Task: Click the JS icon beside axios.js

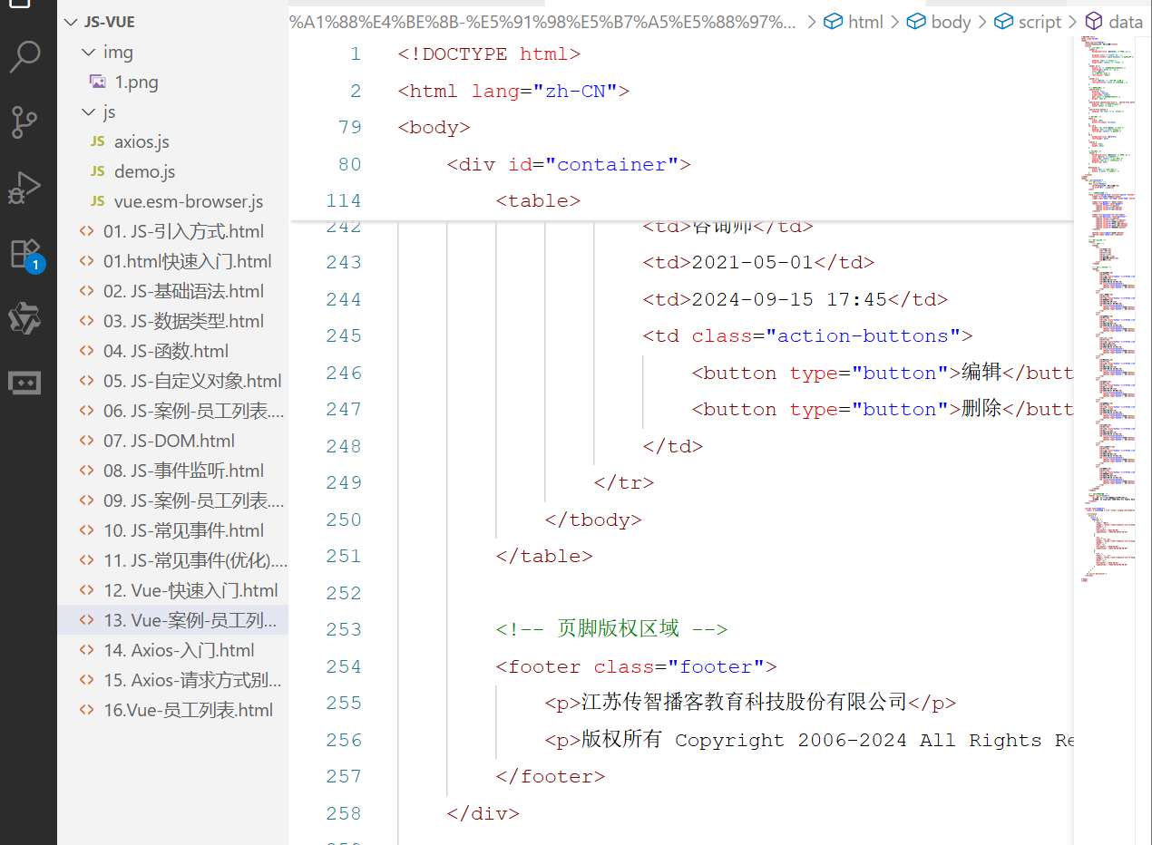Action: pyautogui.click(x=98, y=142)
